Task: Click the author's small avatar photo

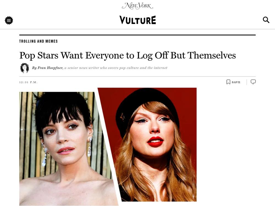Action: (x=24, y=68)
